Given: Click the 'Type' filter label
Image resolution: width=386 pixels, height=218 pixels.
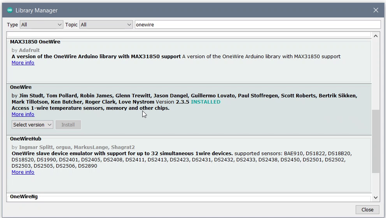Looking at the screenshot, I should (x=12, y=25).
